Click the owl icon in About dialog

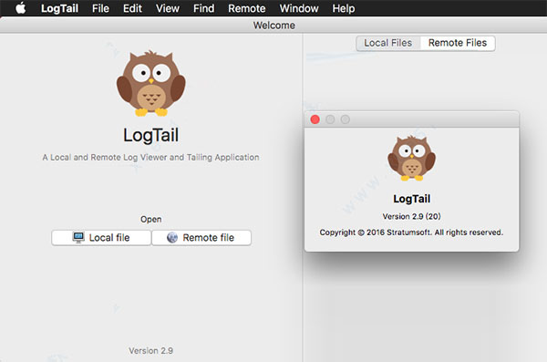[x=412, y=158]
